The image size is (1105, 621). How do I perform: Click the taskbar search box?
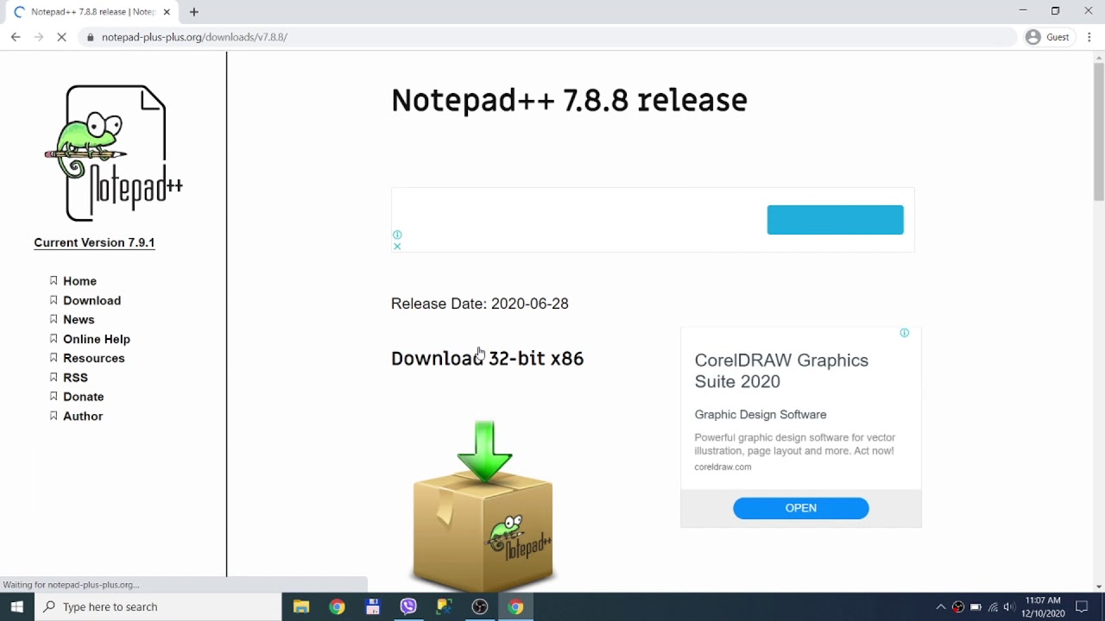point(158,606)
